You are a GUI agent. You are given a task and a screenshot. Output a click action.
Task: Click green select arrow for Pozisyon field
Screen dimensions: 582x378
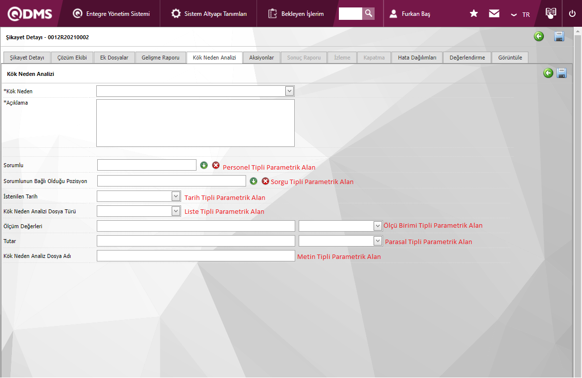(x=254, y=181)
